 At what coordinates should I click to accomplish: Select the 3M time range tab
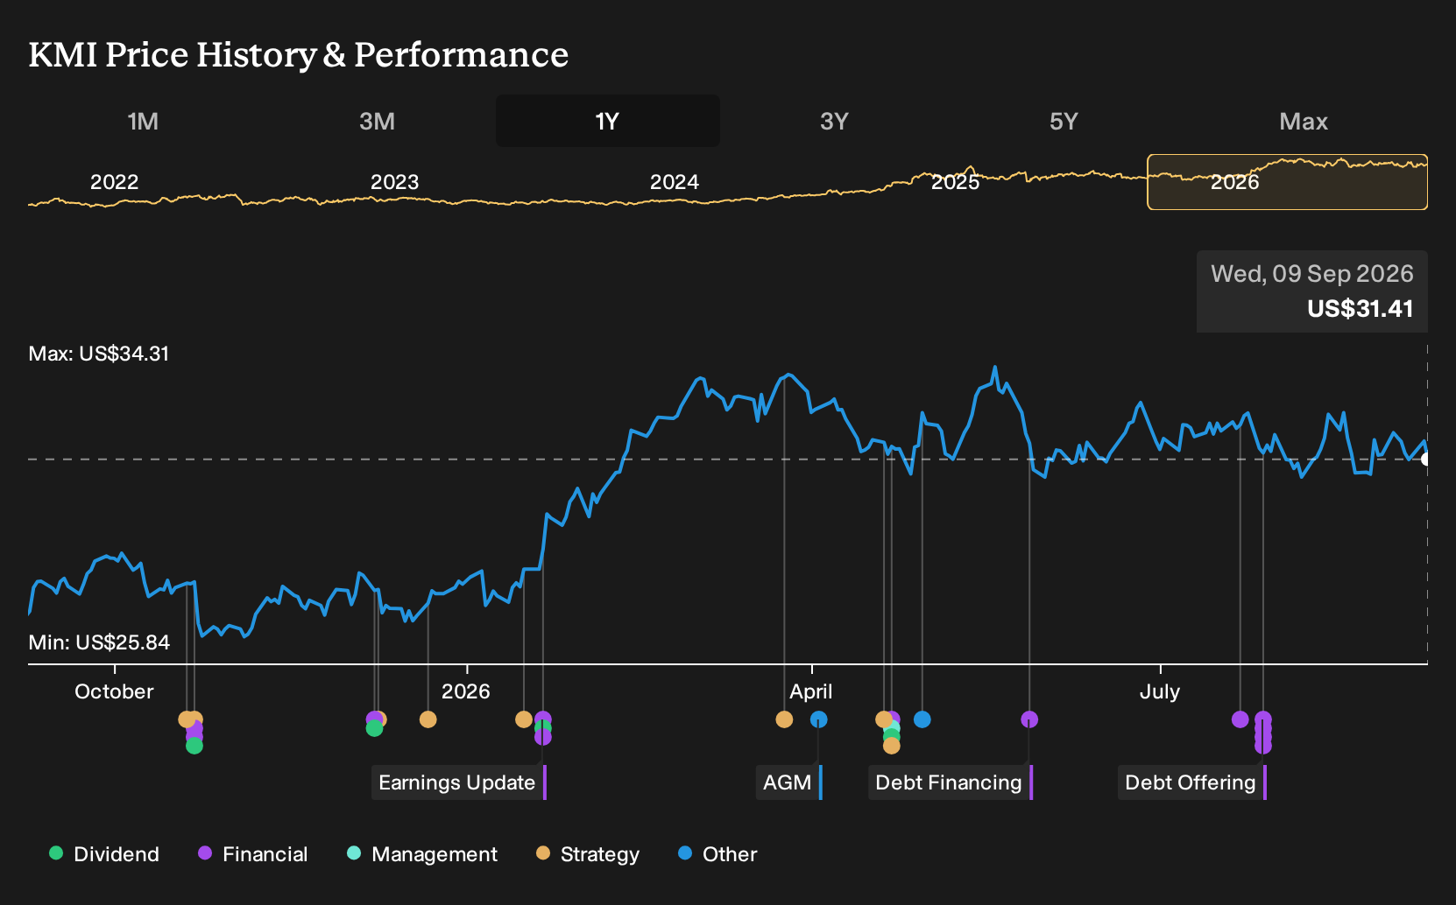coord(377,121)
